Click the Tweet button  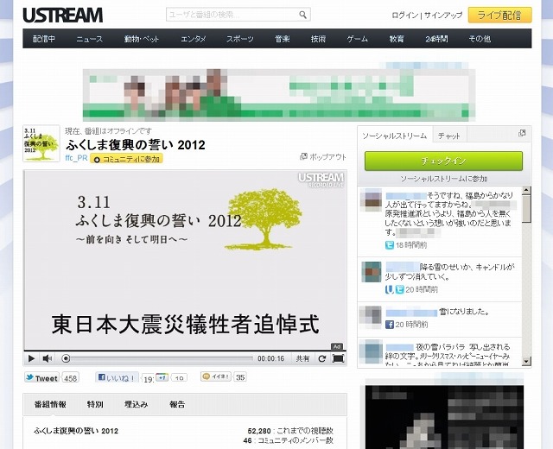[x=41, y=378]
